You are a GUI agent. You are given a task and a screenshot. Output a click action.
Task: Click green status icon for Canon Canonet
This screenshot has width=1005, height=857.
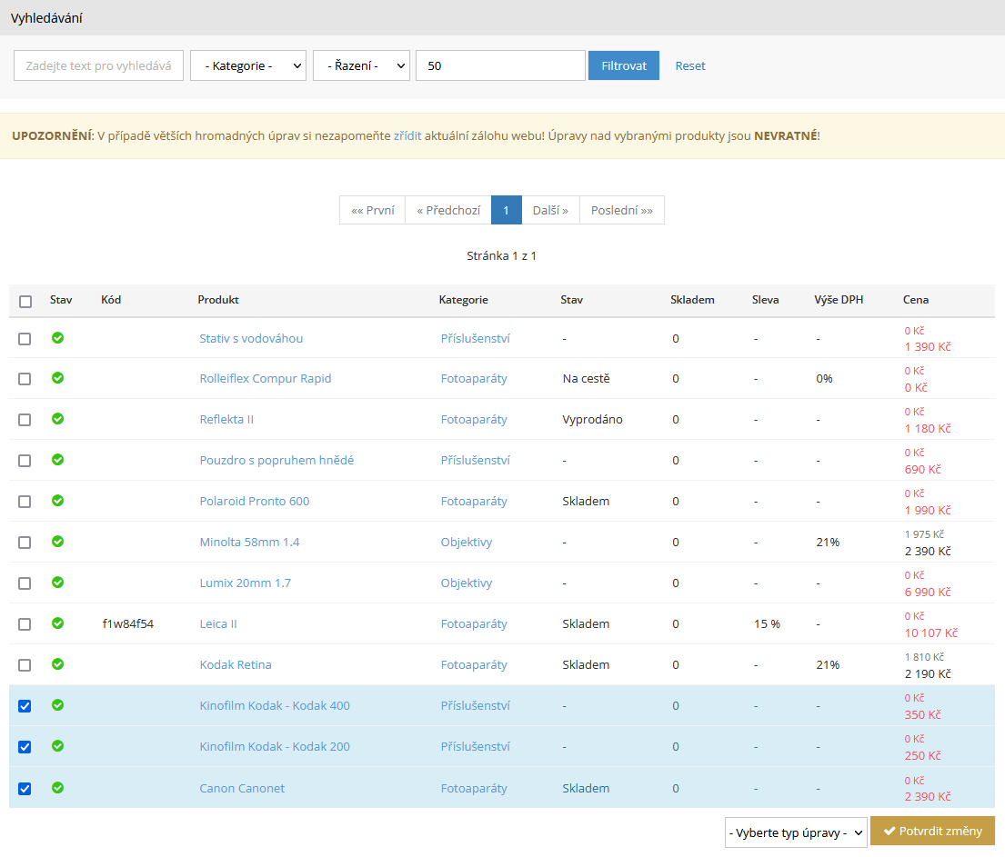pos(57,787)
